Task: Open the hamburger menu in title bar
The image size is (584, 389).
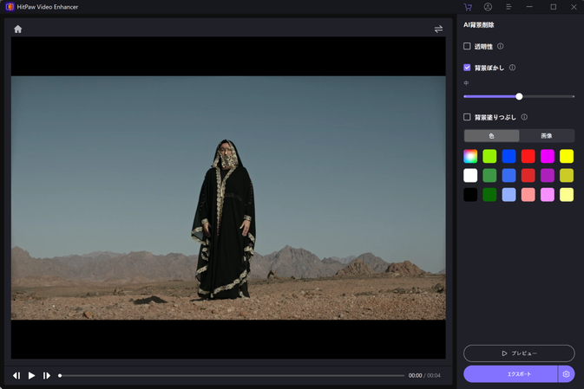Action: pos(509,7)
